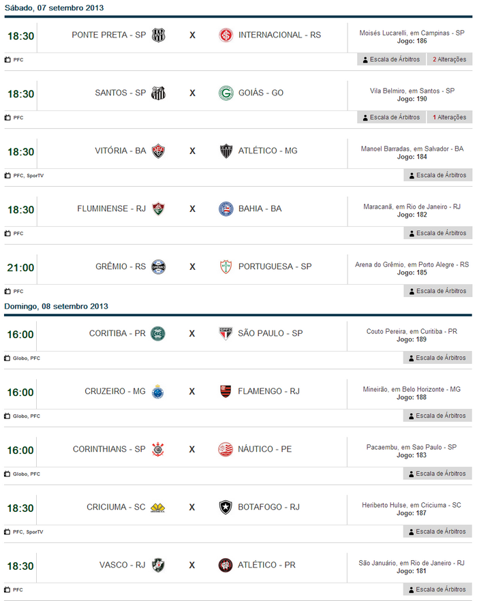This screenshot has height=601, width=477.
Task: Click the Fluminense club crest
Action: [158, 209]
